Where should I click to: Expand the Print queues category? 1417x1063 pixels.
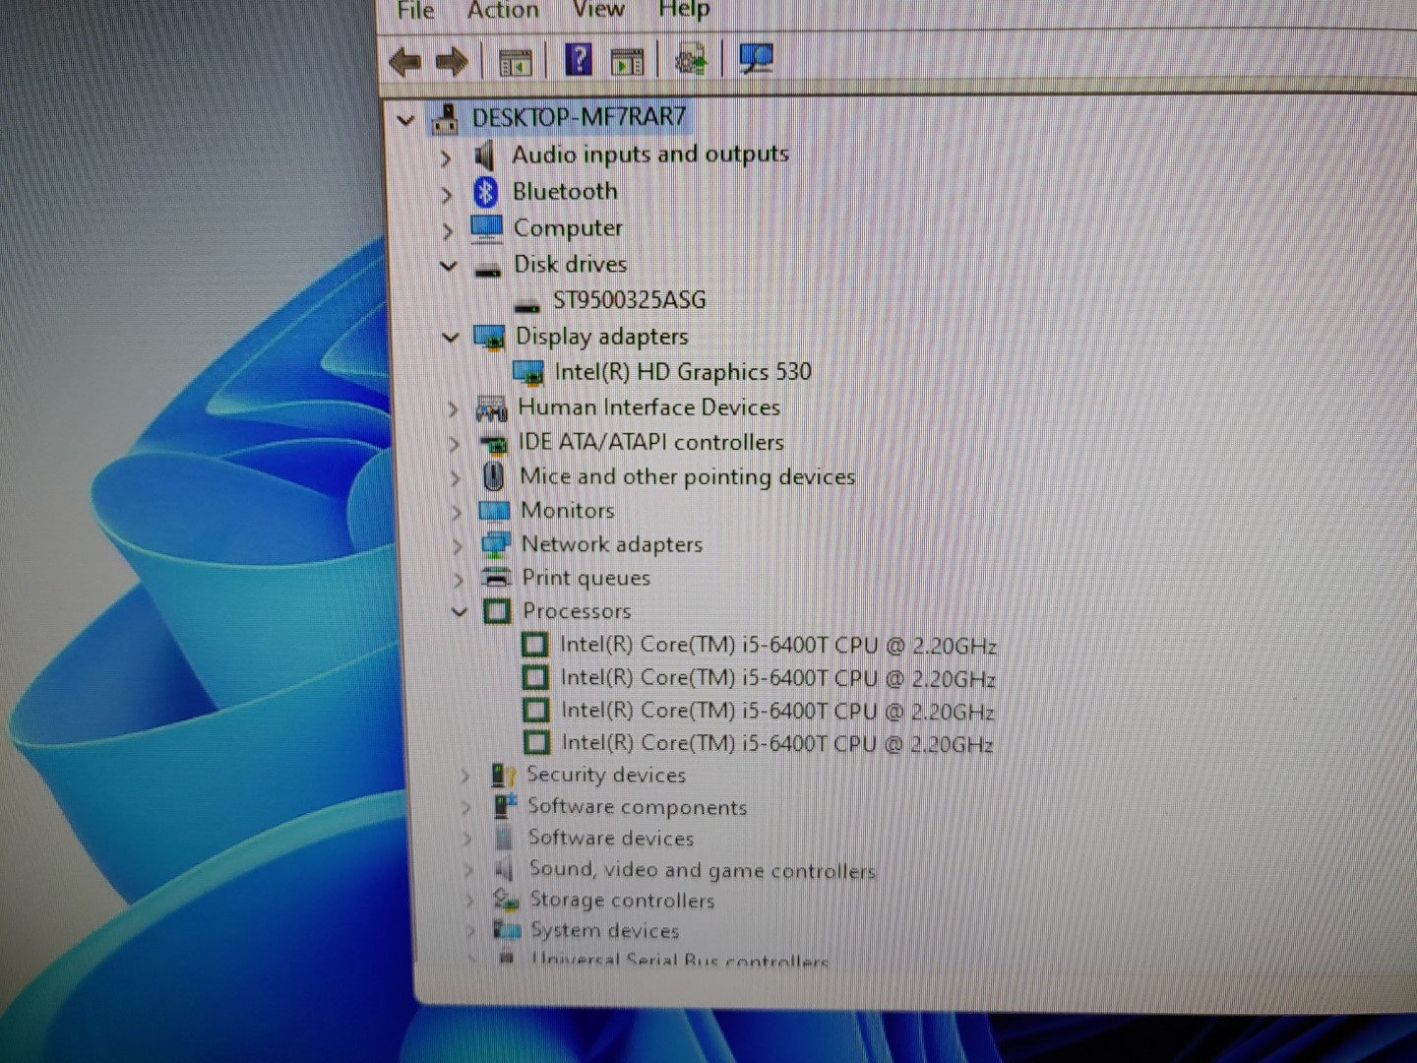[x=458, y=580]
